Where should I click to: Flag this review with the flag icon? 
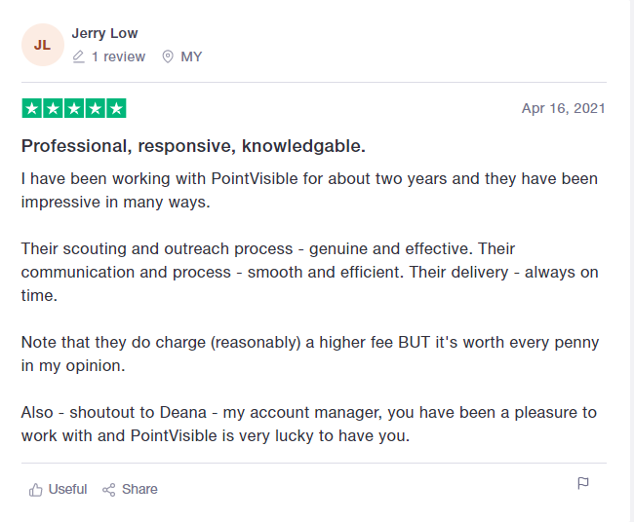(x=583, y=483)
